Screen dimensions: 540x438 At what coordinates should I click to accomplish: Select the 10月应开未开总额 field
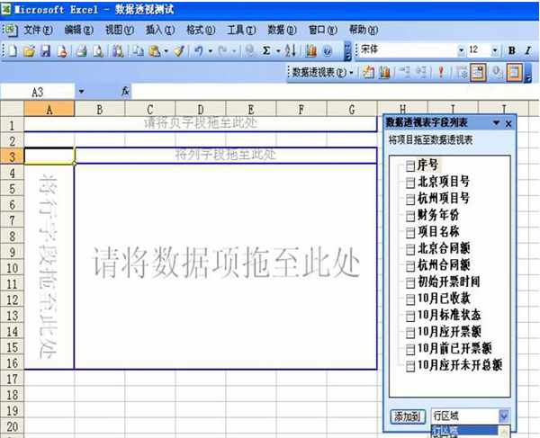[x=459, y=365]
